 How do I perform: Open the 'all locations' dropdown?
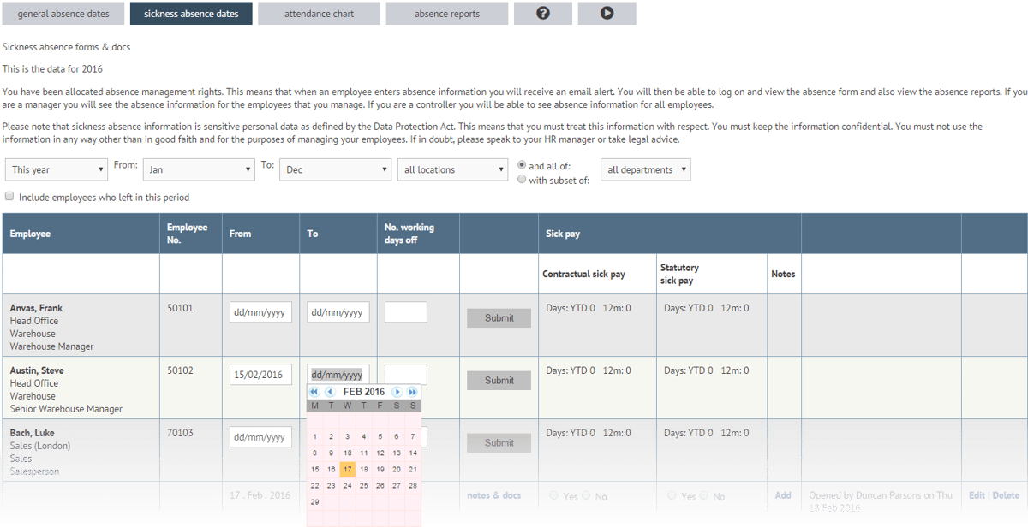coord(452,169)
